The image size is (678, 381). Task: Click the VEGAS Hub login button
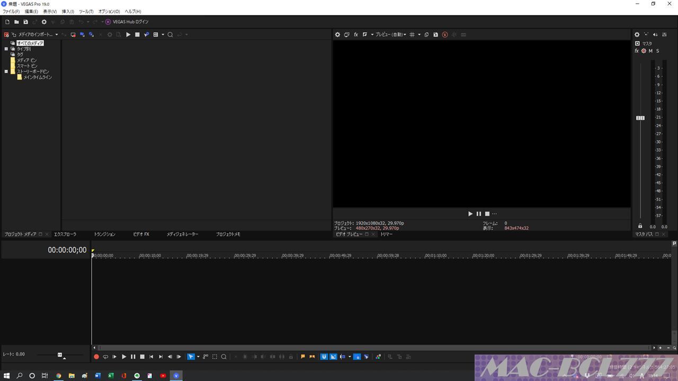(127, 22)
